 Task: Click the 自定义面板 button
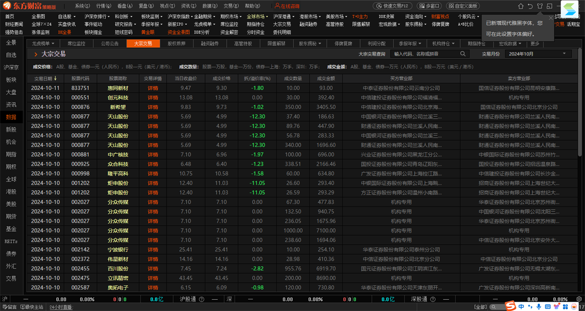(463, 6)
